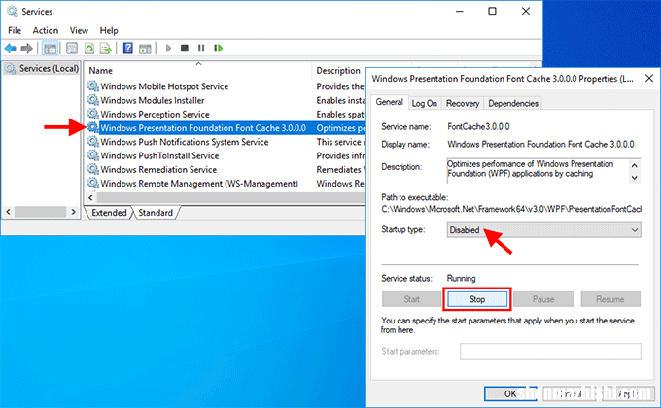The width and height of the screenshot is (661, 408).
Task: Click the Back arrow in Services toolbar
Action: 11,49
